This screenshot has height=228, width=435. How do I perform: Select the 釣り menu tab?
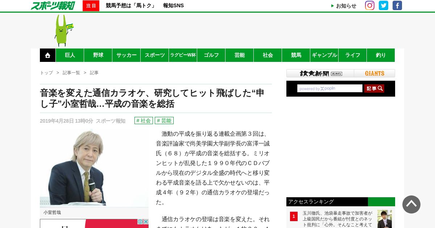pos(381,55)
